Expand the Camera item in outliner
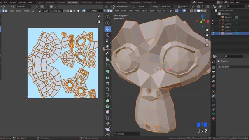The width and height of the screenshot is (249, 140). [x=219, y=17]
